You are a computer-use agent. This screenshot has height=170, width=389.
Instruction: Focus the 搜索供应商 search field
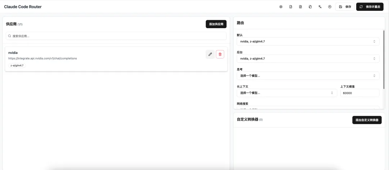[x=116, y=36]
